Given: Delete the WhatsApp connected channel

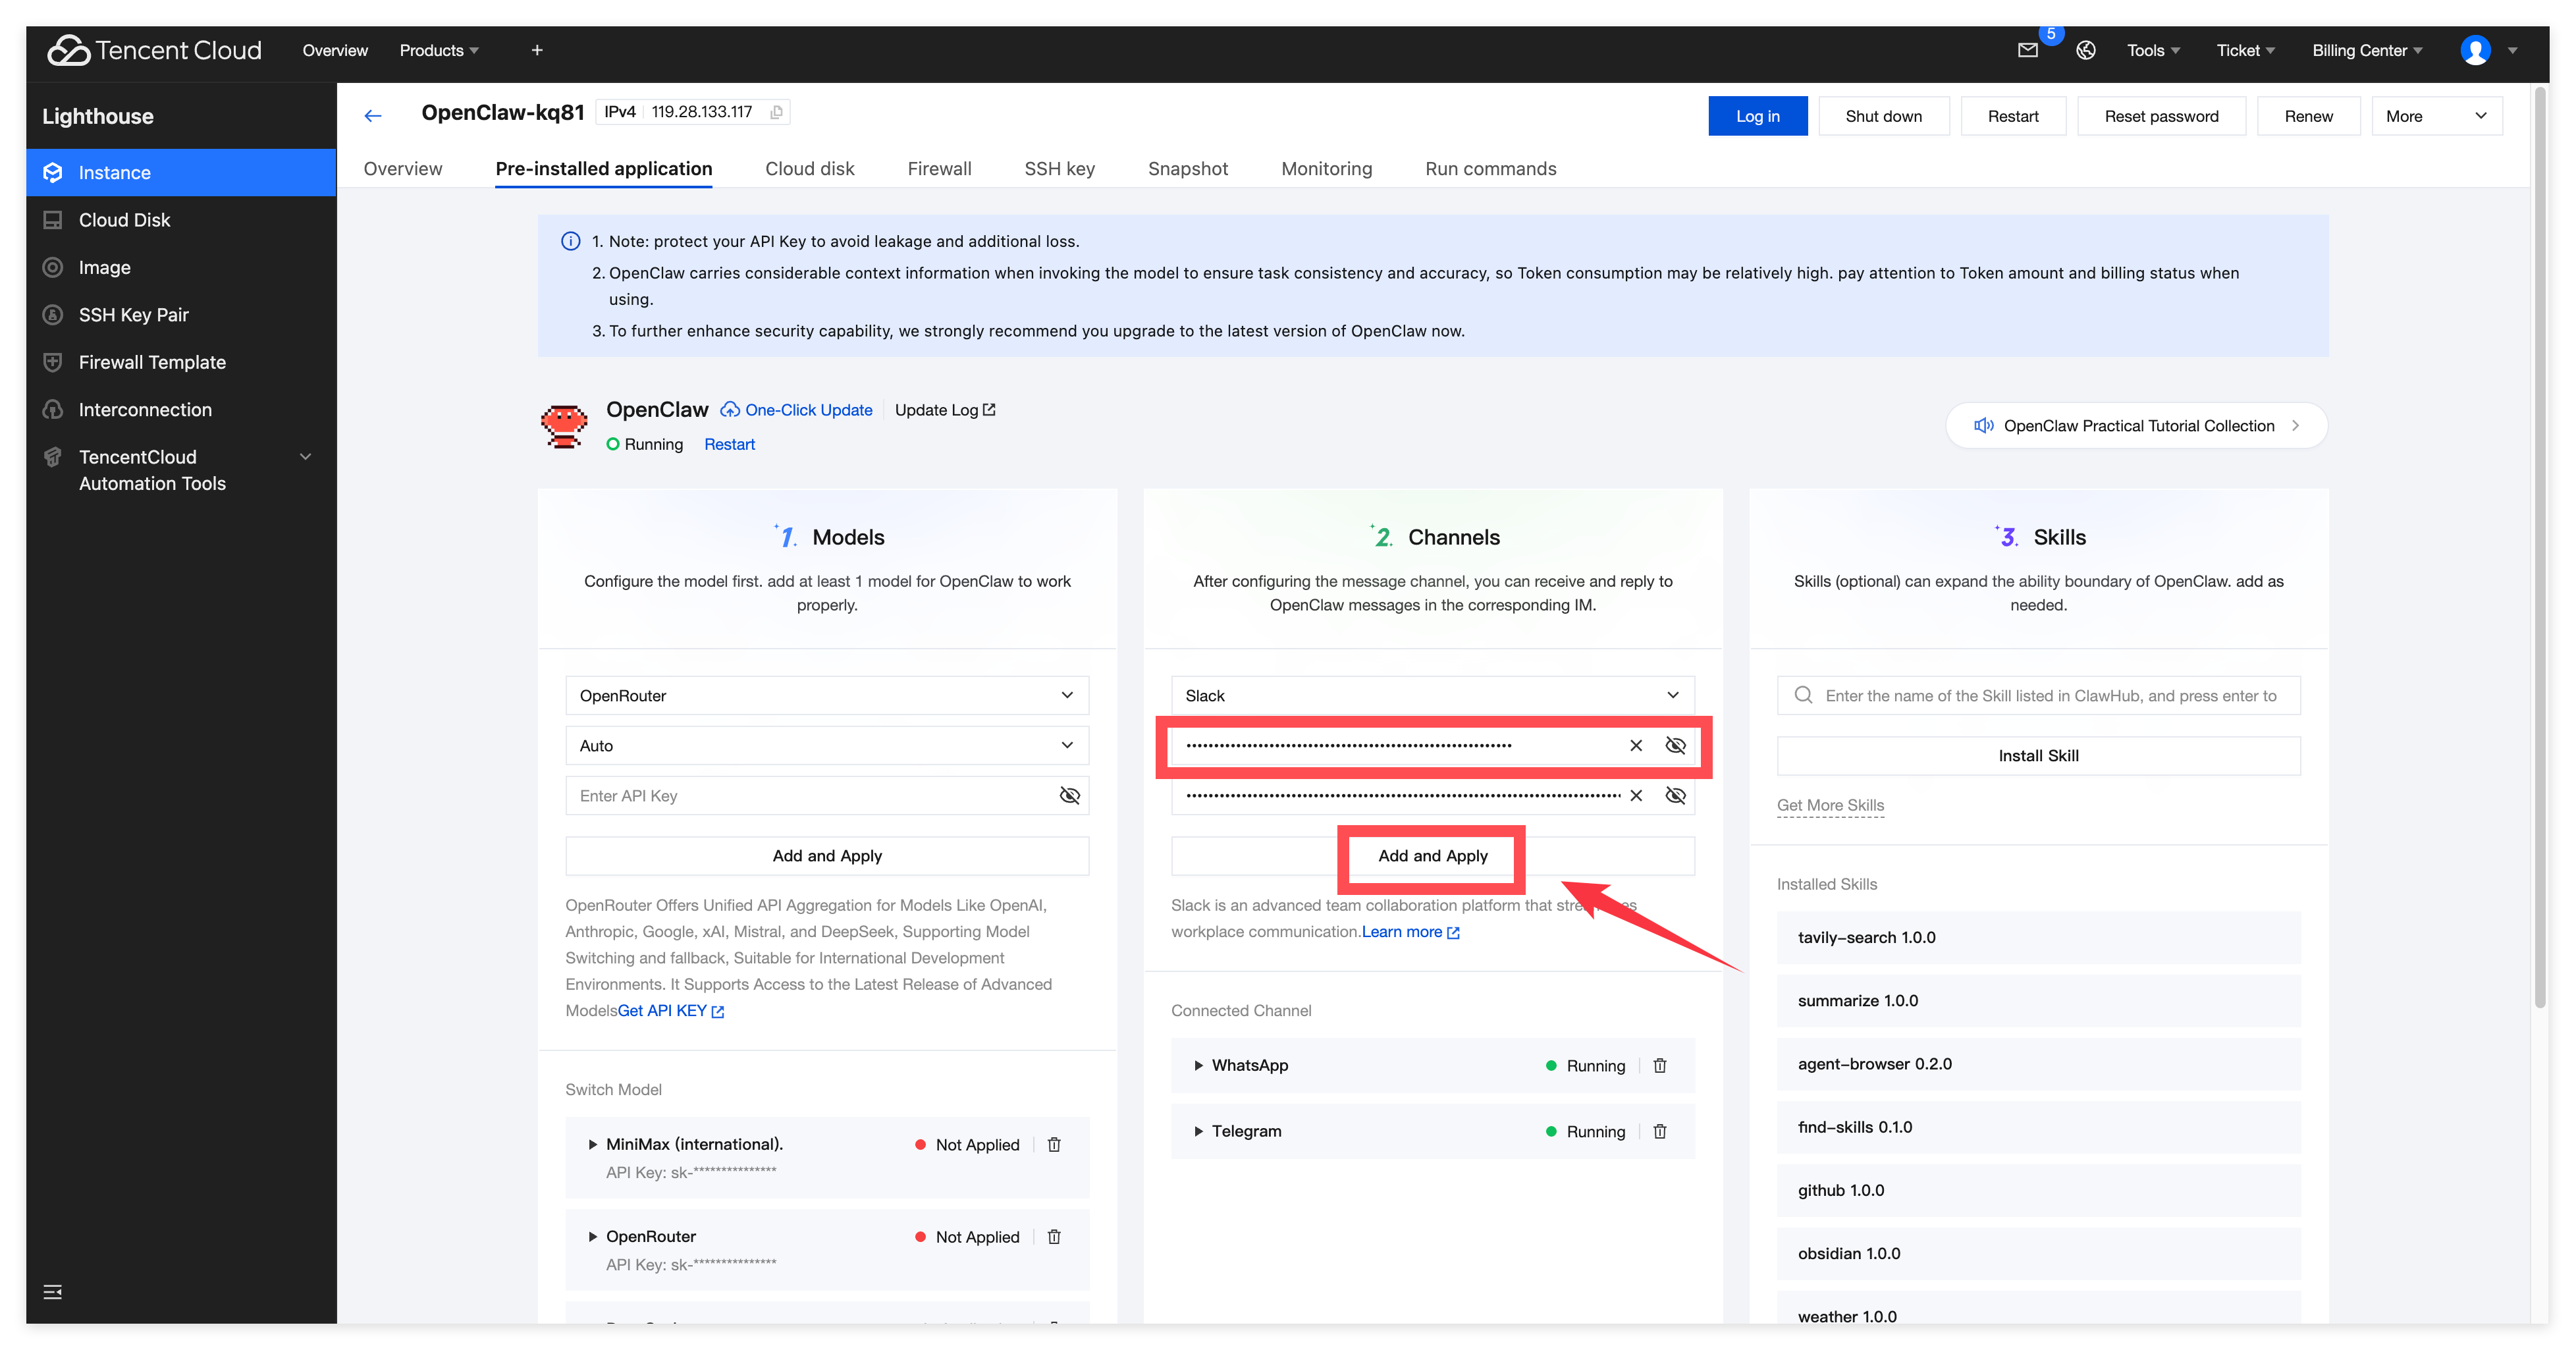Looking at the screenshot, I should point(1660,1065).
